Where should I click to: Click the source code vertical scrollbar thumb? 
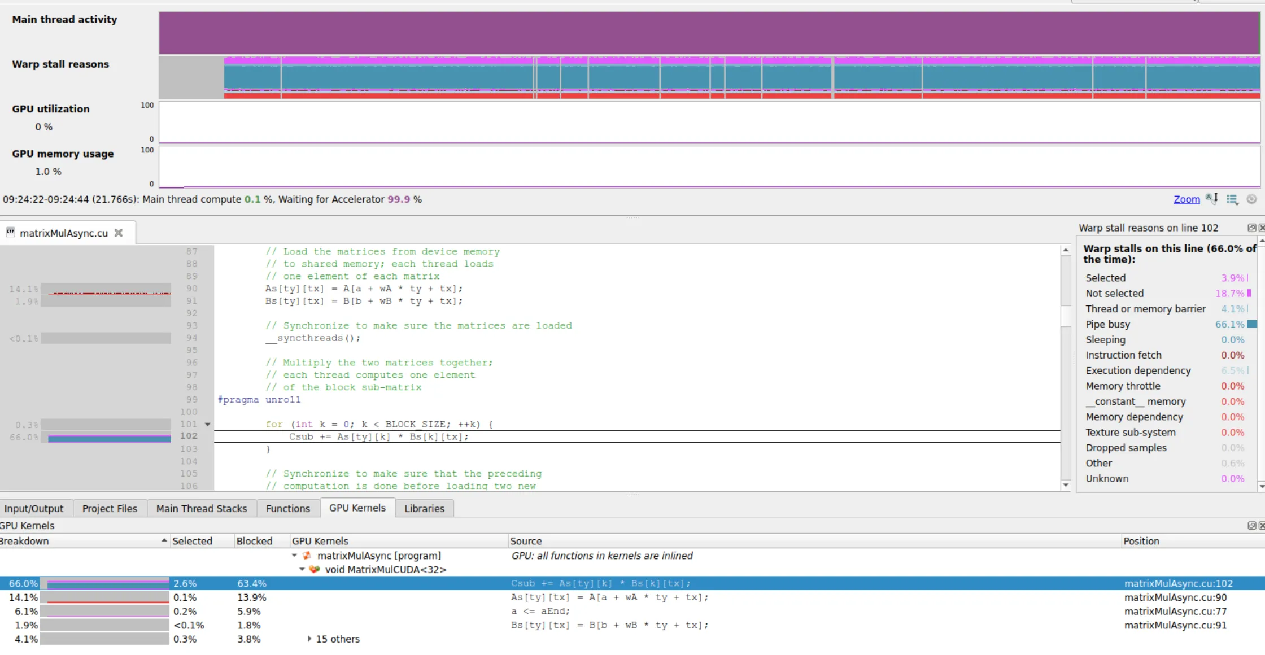[x=1066, y=316]
